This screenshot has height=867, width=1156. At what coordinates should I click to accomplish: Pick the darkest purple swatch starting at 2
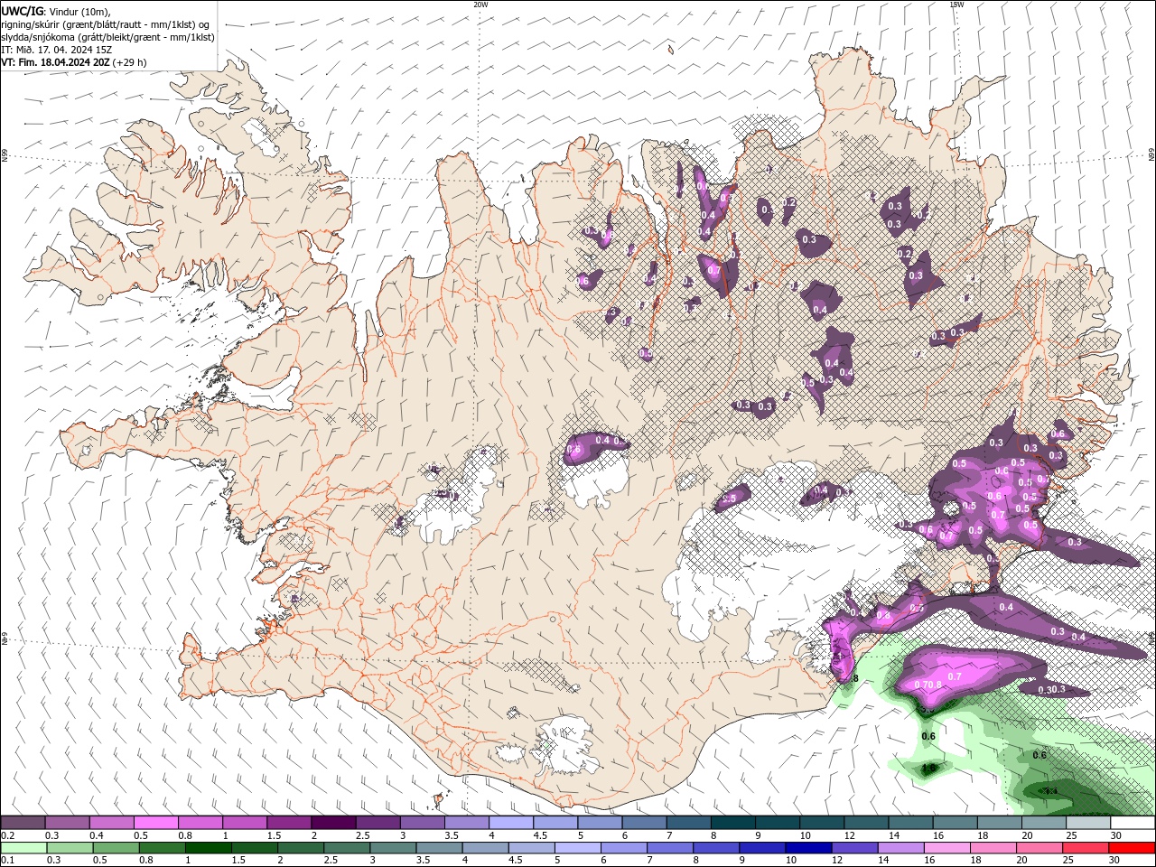333,823
